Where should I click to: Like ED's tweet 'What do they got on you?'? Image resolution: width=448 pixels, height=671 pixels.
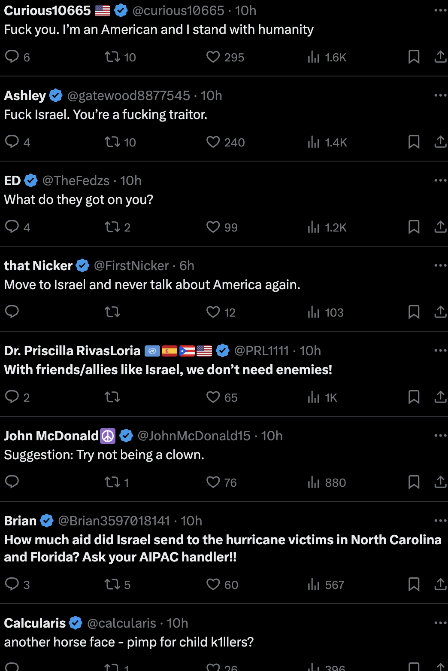[213, 227]
